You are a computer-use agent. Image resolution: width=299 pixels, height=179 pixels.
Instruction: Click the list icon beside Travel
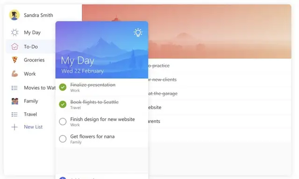[14, 114]
